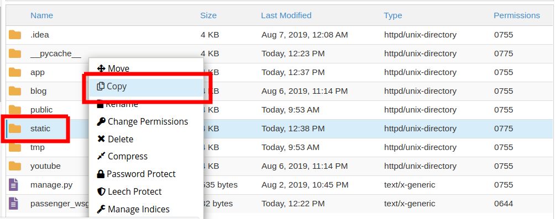Click the tmp folder icon
Screen dimensions: 555x219
click(x=15, y=147)
